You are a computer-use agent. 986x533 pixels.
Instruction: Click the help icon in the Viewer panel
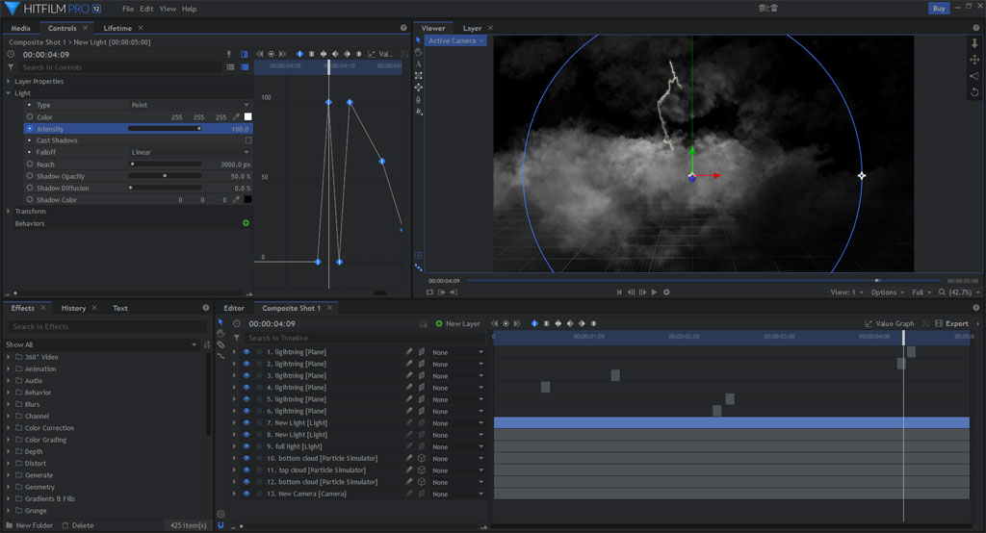(978, 28)
